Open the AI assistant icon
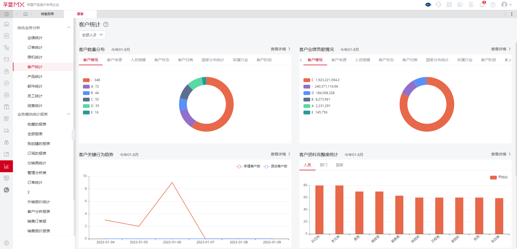 tap(428, 5)
